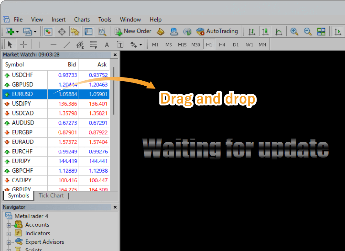Viewport: 345px width, 251px height.
Task: Select the Horizontal Line drawing tool
Action: (53, 44)
